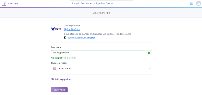The height and width of the screenshot is (95, 202).
Task: Click the 'Deploy your own' text
Action: click(72, 26)
